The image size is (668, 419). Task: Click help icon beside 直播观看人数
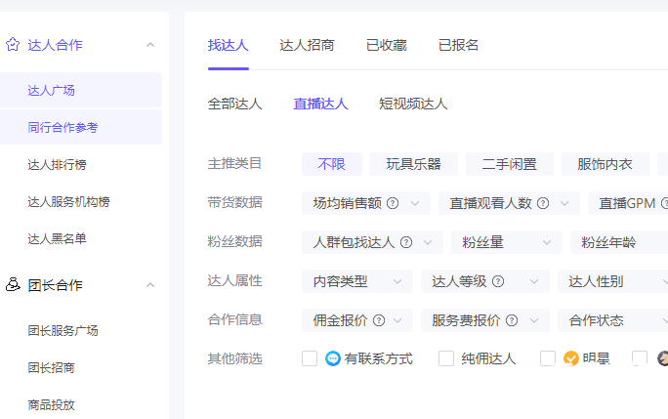pyautogui.click(x=543, y=203)
